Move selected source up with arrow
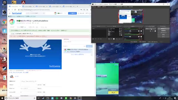Screen dimensions: 178x100 [117, 39]
